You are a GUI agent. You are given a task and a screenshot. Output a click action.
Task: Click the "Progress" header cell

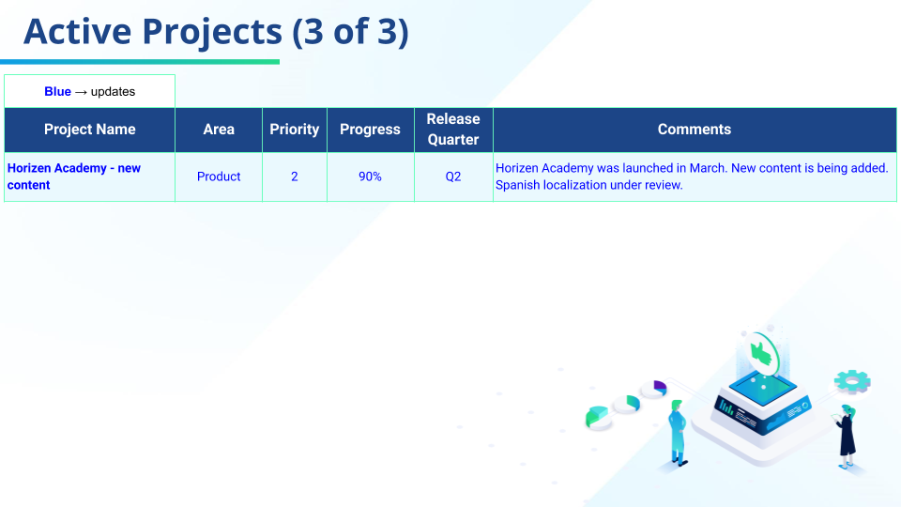370,130
